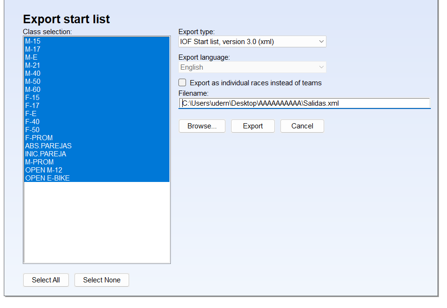The height and width of the screenshot is (308, 447).
Task: Select class M-60 in the list
Action: click(x=97, y=90)
